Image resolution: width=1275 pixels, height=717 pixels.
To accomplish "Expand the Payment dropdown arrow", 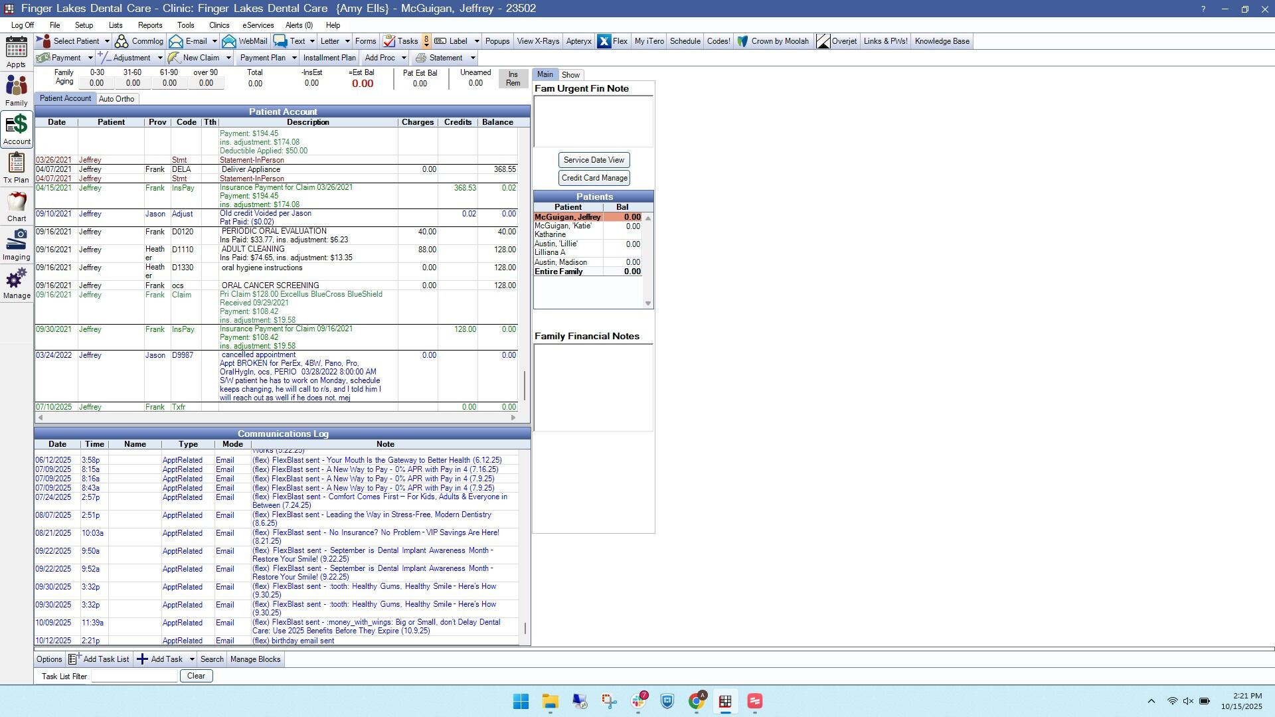I will coord(90,58).
